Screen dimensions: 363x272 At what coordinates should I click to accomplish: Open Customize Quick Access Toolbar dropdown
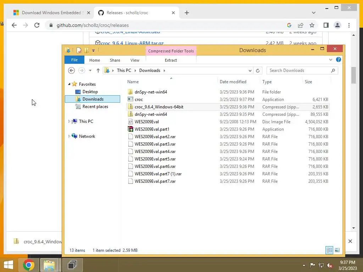93,50
